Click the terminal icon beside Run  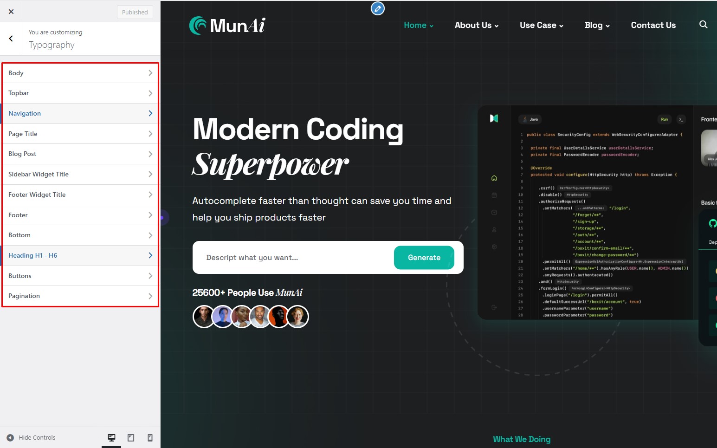(x=681, y=119)
